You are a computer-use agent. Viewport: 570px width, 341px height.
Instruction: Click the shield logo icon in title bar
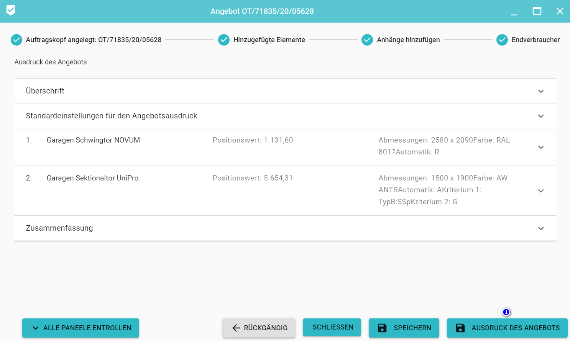click(x=11, y=10)
